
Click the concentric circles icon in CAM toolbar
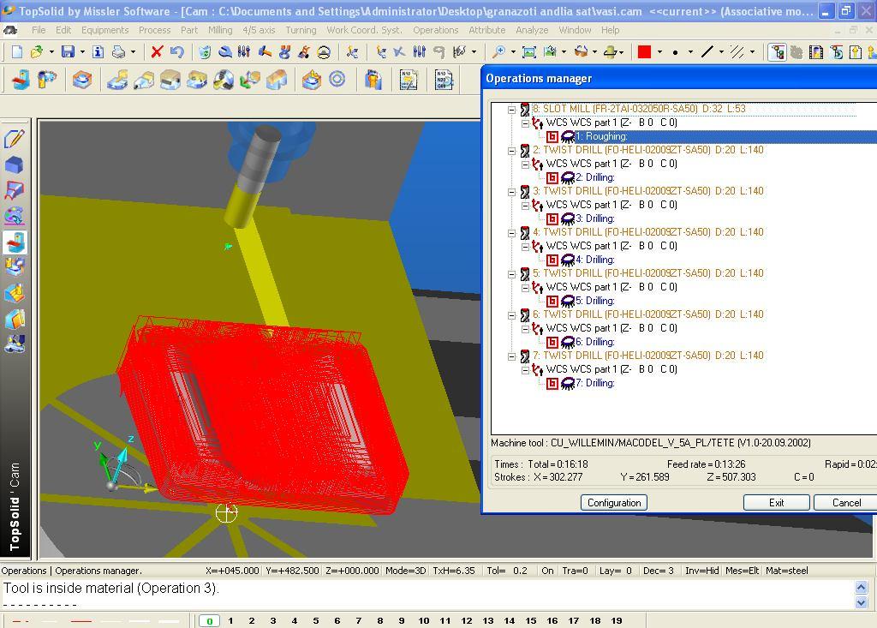click(337, 80)
